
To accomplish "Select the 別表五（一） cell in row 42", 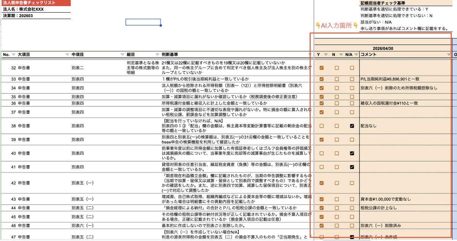I will pos(98,183).
